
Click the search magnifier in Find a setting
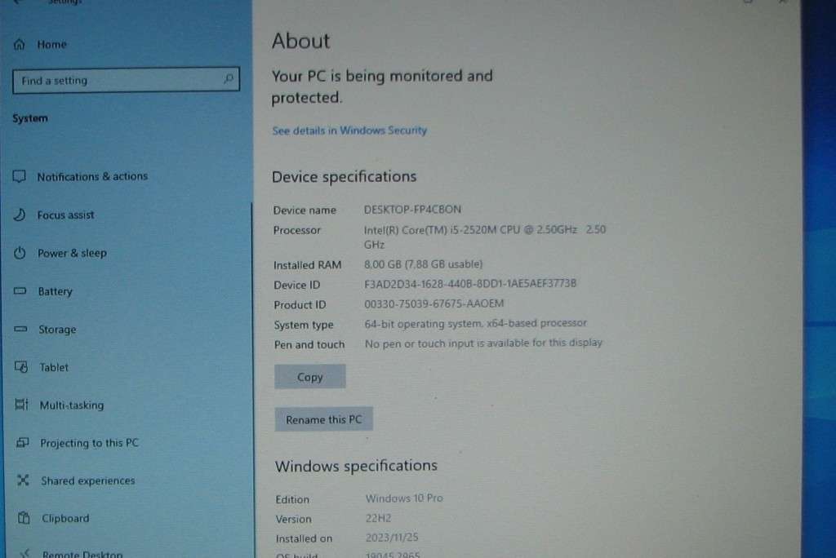(228, 80)
